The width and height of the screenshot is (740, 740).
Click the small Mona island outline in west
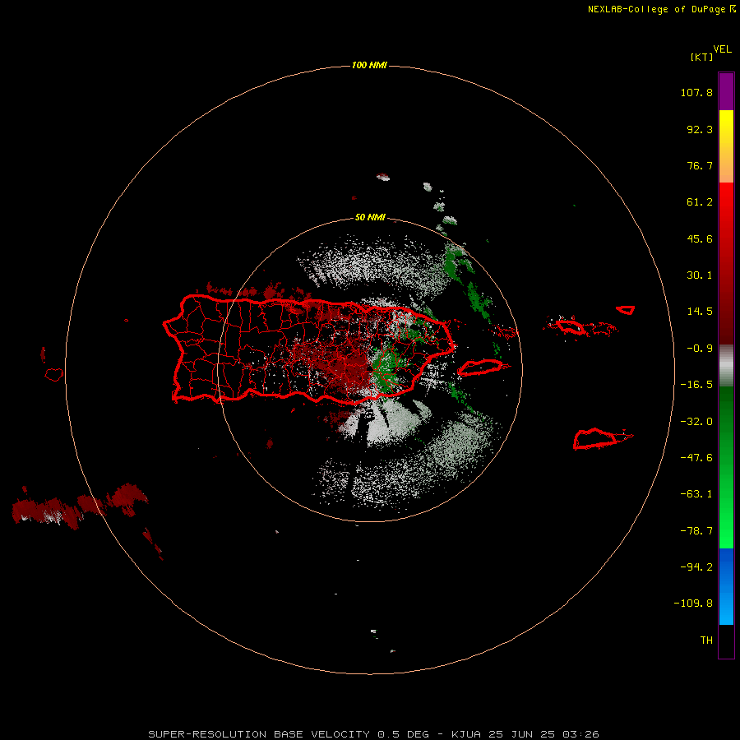[x=54, y=375]
